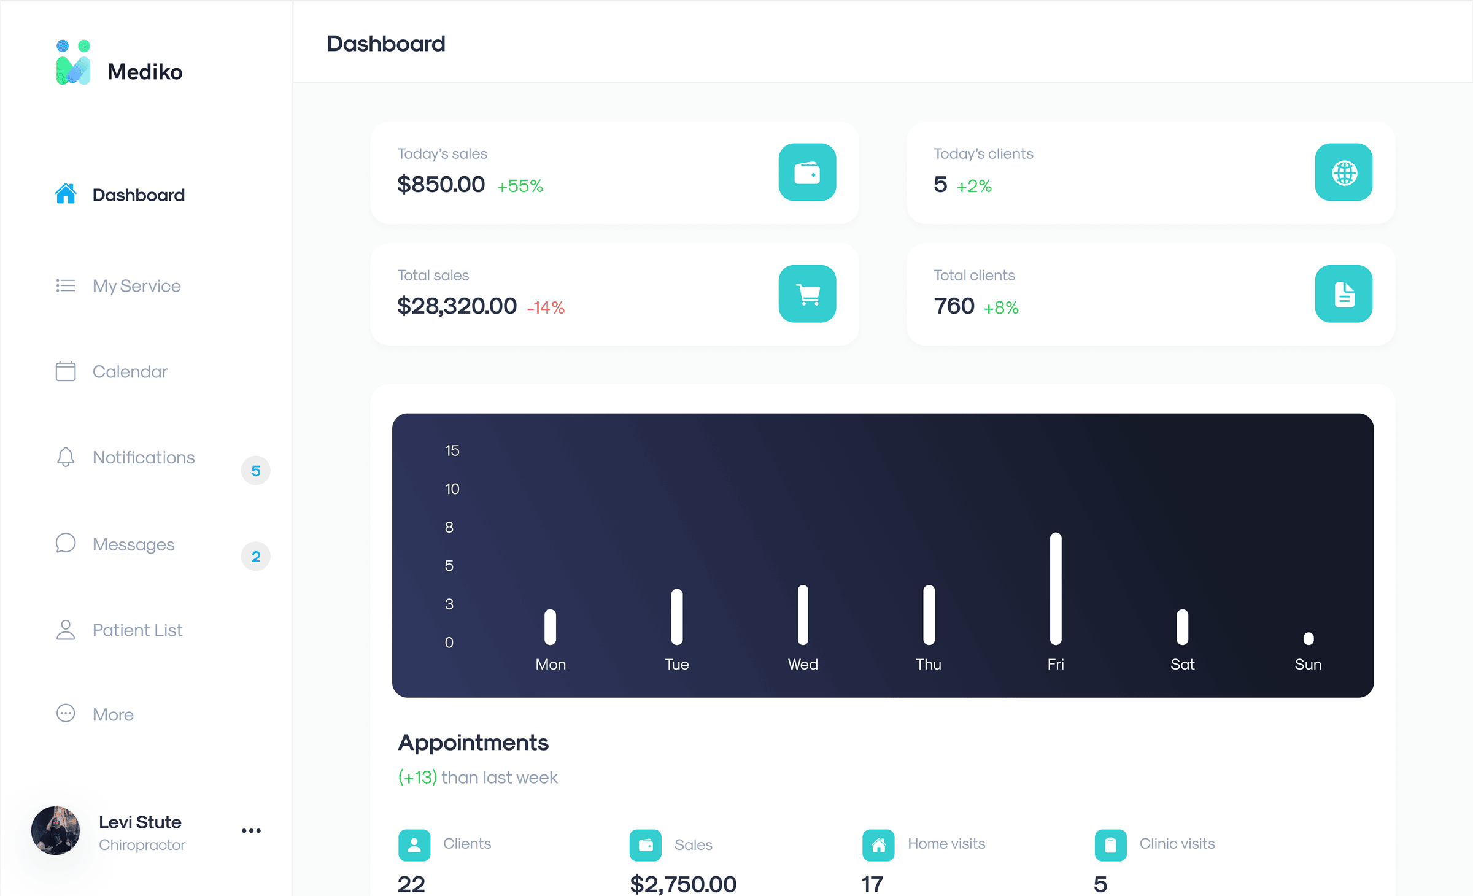Open the shopping cart icon on Total sales
Image resolution: width=1473 pixels, height=896 pixels.
807,294
